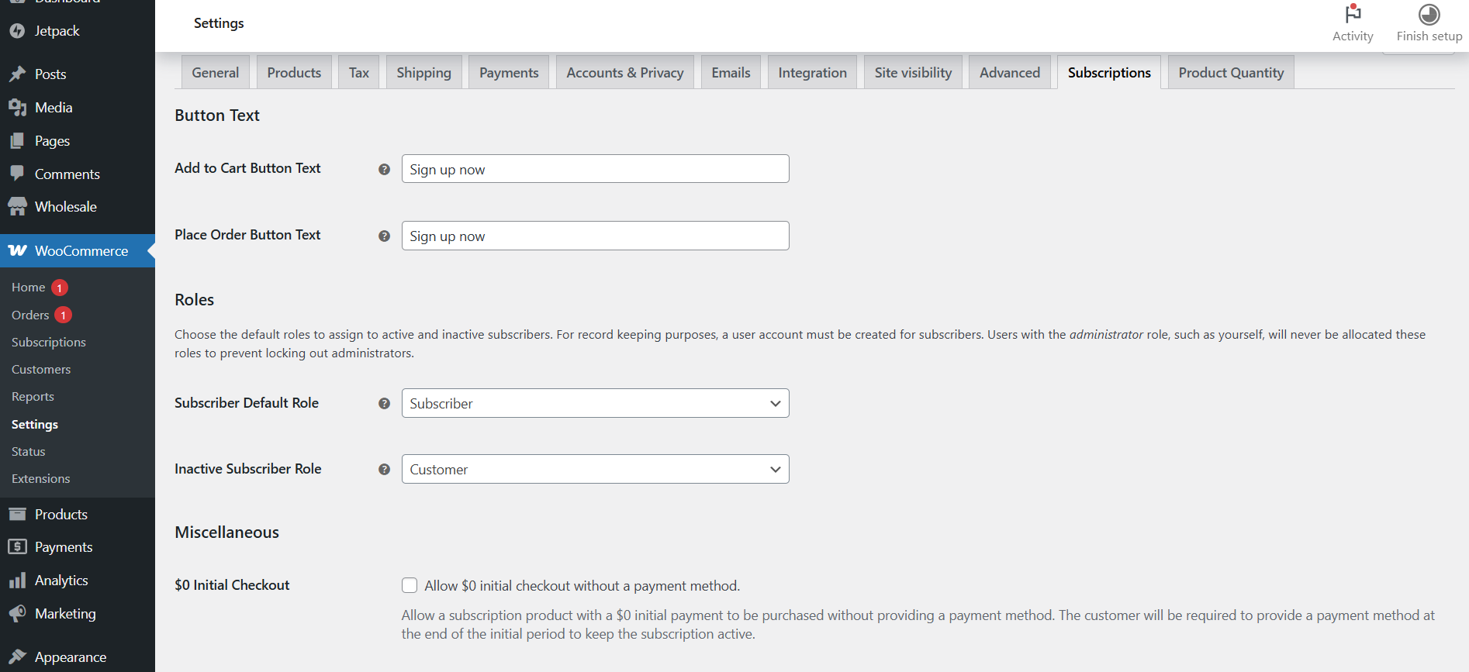Enable allow $0 initial checkout without payment method
Image resolution: width=1469 pixels, height=672 pixels.
[410, 585]
